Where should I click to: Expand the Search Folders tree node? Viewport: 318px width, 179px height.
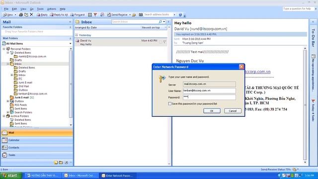click(8, 112)
